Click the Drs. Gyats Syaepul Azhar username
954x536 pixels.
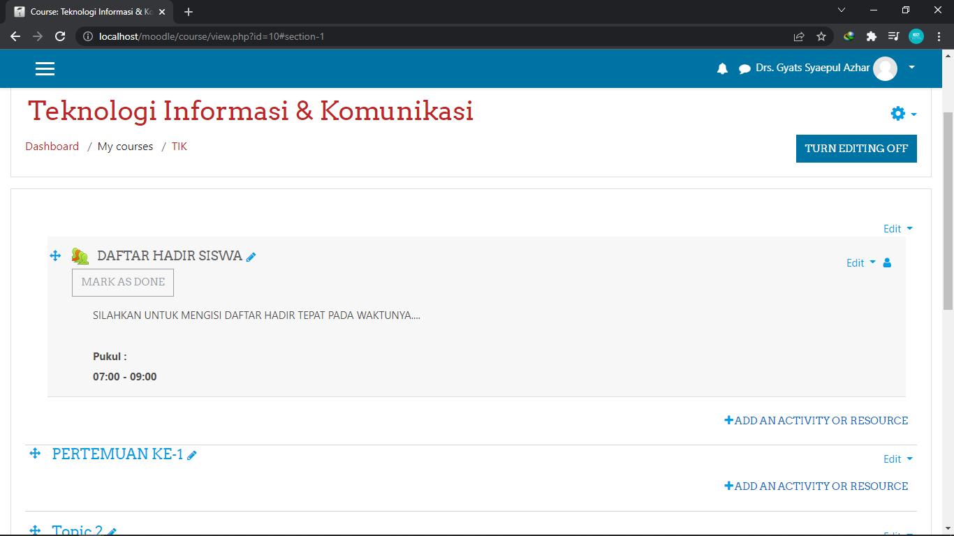click(813, 68)
